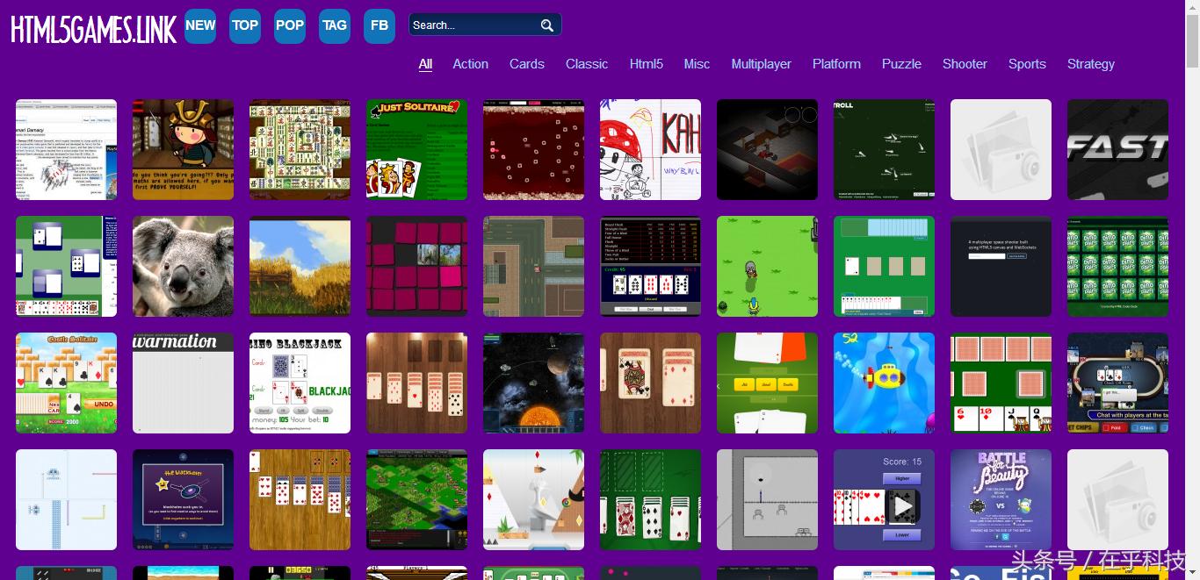This screenshot has width=1200, height=580.
Task: Open the Battle for Beauty thumbnail
Action: [x=1001, y=499]
